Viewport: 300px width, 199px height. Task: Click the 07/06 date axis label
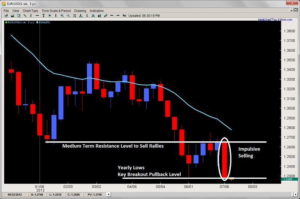click(x=224, y=187)
